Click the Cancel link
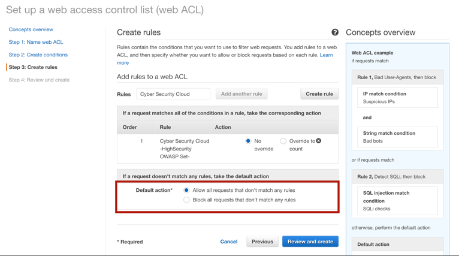The width and height of the screenshot is (459, 256). pos(229,242)
